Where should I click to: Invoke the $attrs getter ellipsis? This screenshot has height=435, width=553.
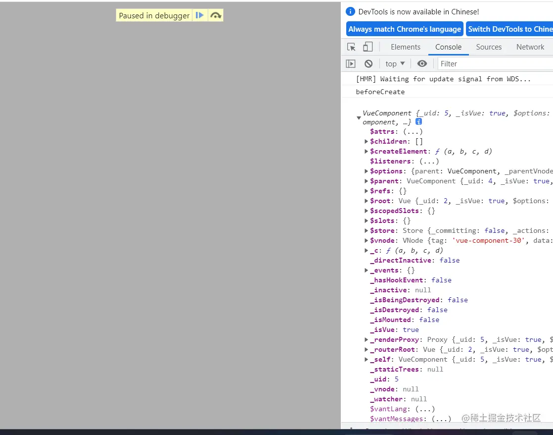(x=413, y=131)
